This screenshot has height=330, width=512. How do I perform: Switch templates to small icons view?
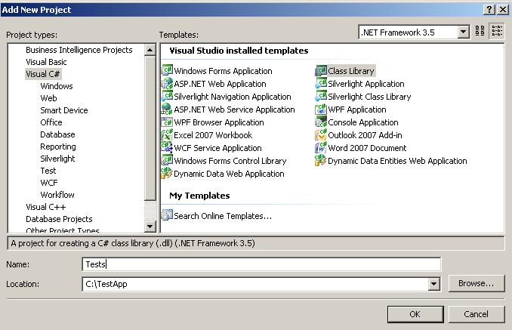coord(497,31)
